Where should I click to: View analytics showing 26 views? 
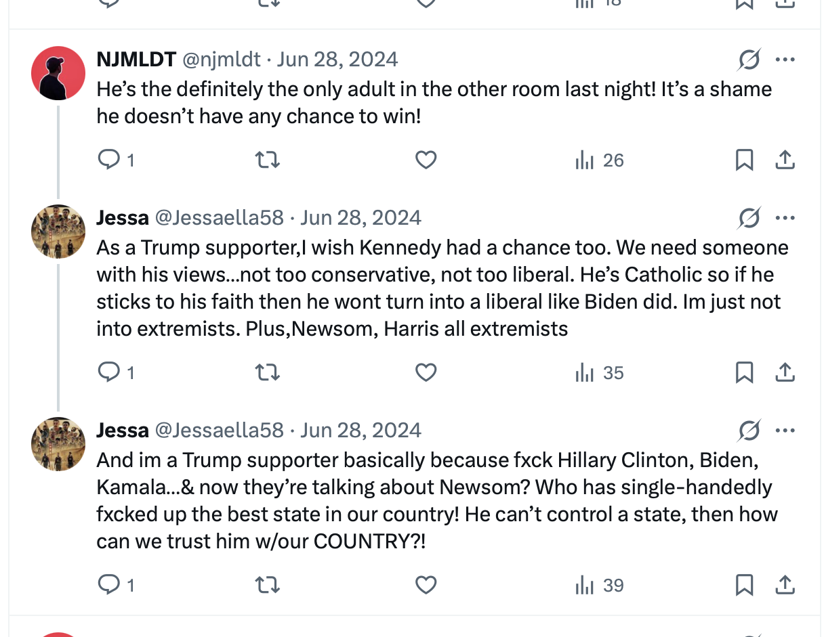pyautogui.click(x=599, y=160)
